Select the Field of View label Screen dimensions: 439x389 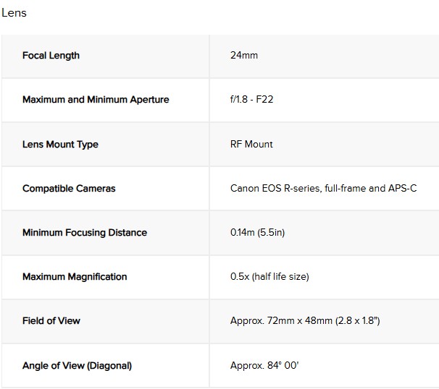point(51,321)
